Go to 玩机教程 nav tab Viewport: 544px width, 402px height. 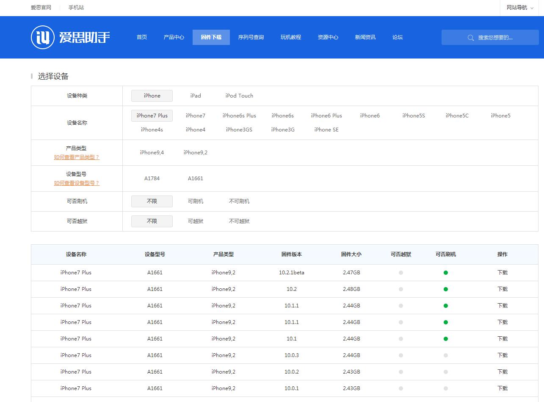(x=290, y=37)
